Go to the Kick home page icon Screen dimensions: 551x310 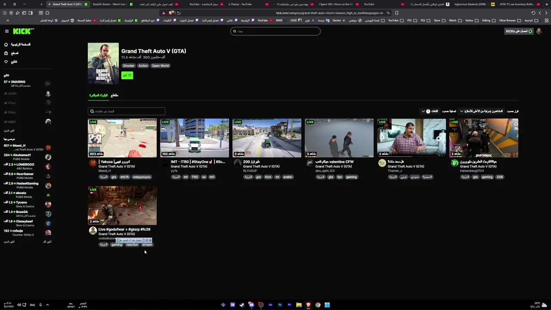tap(6, 44)
